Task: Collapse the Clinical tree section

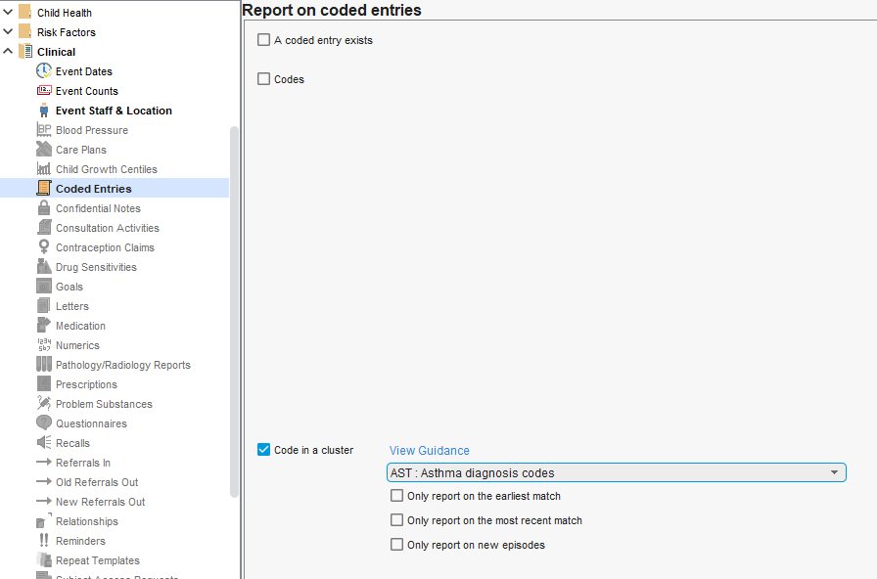Action: tap(9, 52)
